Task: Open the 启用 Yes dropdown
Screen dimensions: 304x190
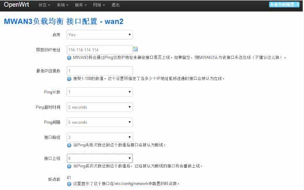Action: (100, 35)
